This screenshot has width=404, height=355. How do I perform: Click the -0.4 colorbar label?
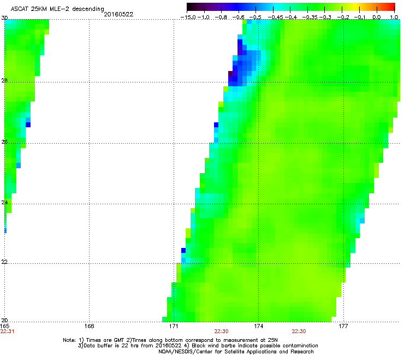point(290,17)
